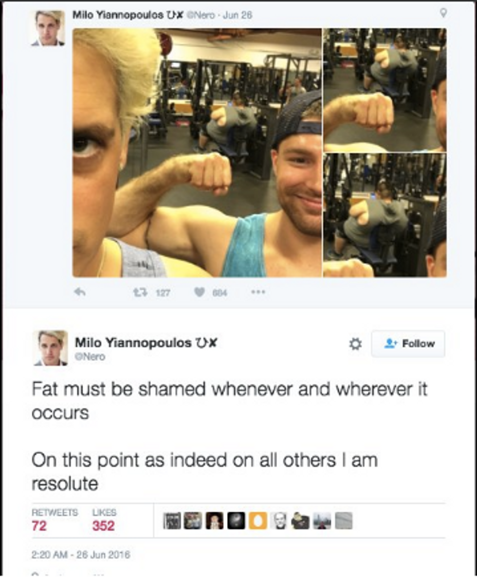Open the orange egg avatar among likers
Viewport: 477px width, 577px height.
point(258,521)
